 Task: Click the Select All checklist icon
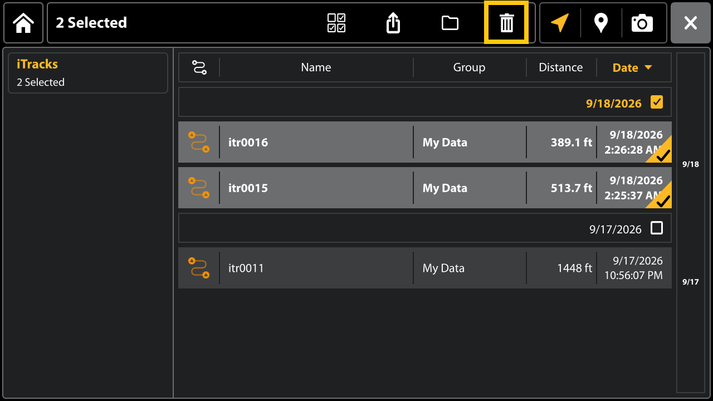coord(336,23)
